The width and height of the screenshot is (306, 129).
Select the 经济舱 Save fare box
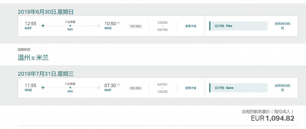(238, 88)
